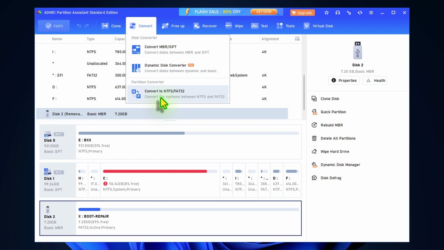Click the refresh reload icon in title bar
The height and width of the screenshot is (250, 444).
coord(360,12)
